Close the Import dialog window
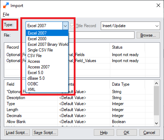Image resolution: width=164 pixels, height=140 pixels. [158, 5]
